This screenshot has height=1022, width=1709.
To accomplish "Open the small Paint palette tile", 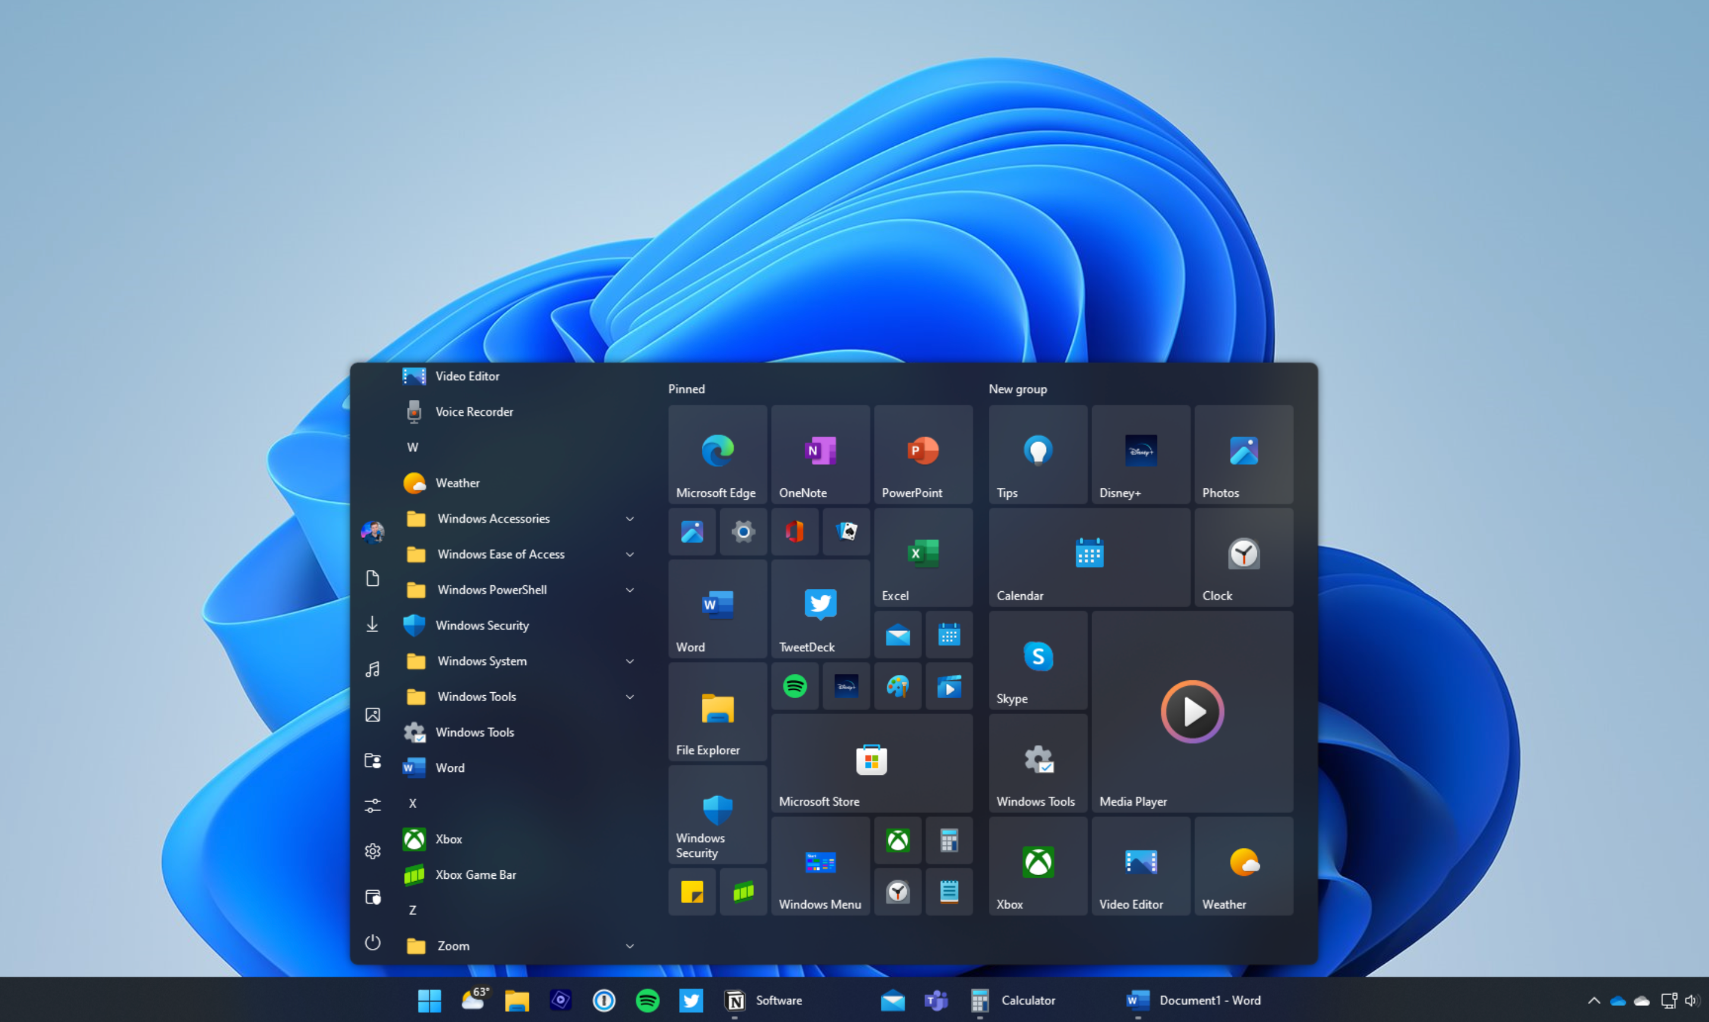I will coord(897,686).
